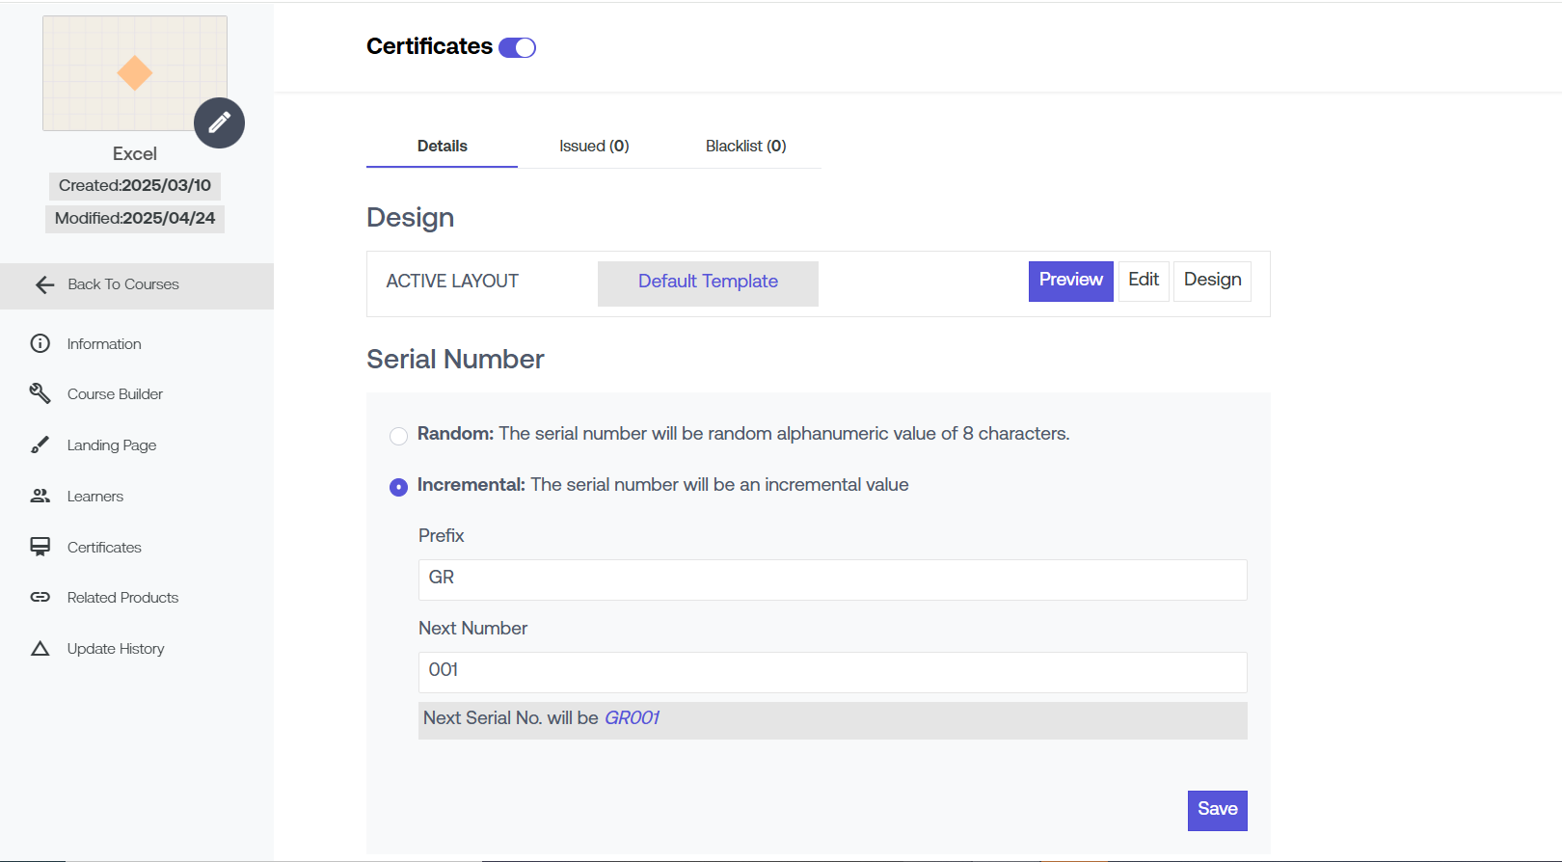The width and height of the screenshot is (1562, 862).
Task: Switch to the Issued (0) tab
Action: (594, 147)
